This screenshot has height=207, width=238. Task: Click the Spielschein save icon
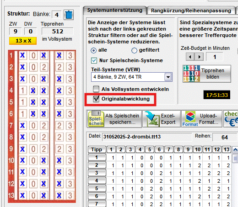[x=96, y=119]
